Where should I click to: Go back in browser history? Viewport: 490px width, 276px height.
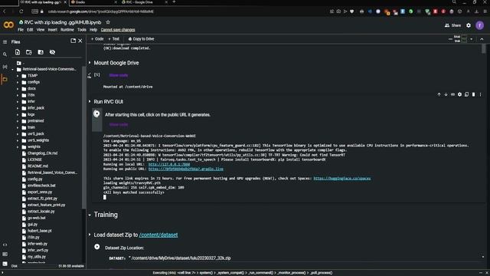point(5,11)
